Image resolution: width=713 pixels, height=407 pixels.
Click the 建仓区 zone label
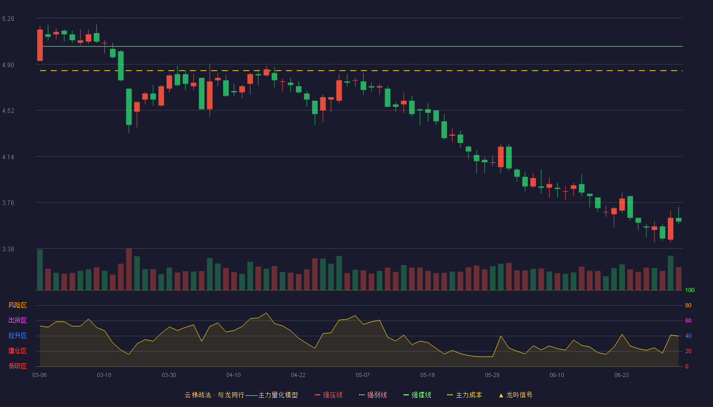[x=17, y=351]
